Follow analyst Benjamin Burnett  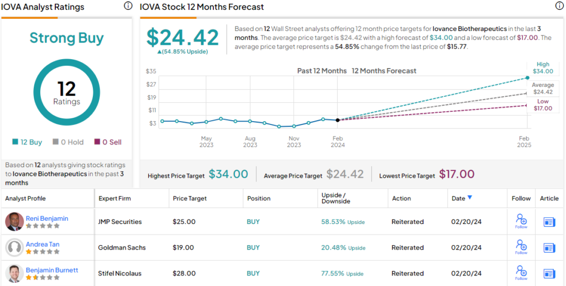(x=521, y=273)
